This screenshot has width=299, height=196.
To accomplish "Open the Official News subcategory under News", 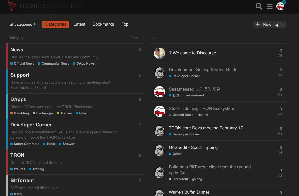I will pyautogui.click(x=22, y=64).
